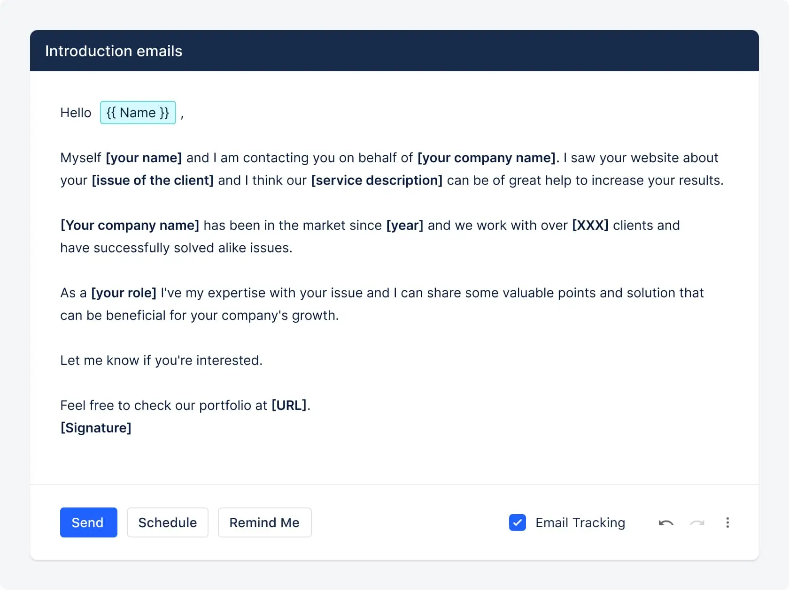The height and width of the screenshot is (590, 789).
Task: Disable the Email Tracking checkbox
Action: click(518, 522)
